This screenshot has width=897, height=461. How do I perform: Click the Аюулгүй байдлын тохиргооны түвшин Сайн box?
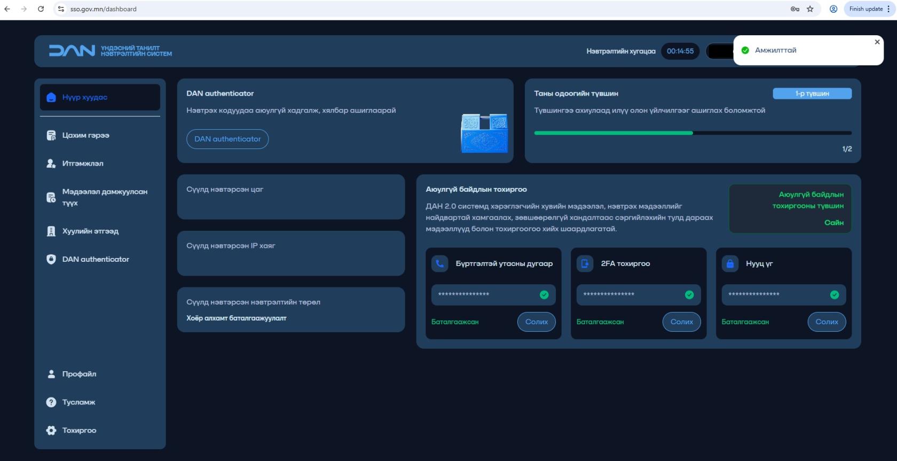790,208
